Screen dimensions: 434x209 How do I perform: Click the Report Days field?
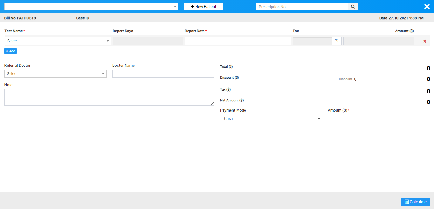(x=148, y=41)
